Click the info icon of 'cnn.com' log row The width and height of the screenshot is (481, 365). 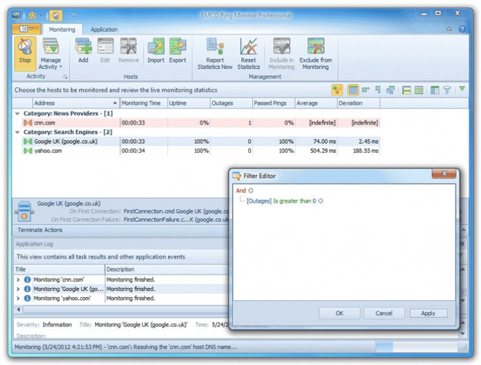(27, 280)
